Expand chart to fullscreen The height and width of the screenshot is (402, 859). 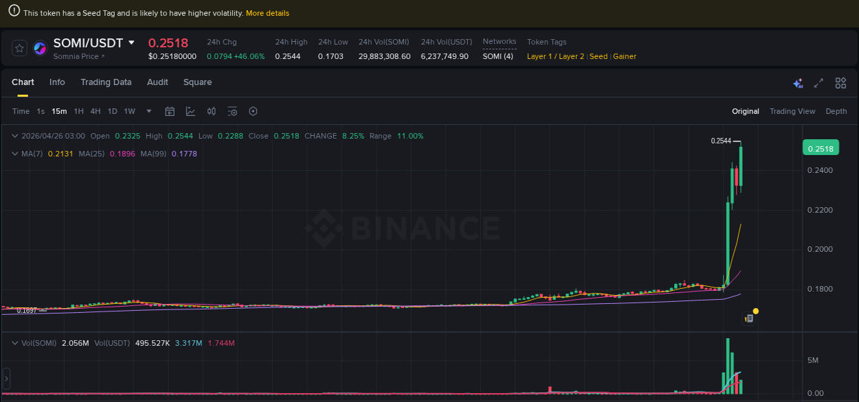818,83
